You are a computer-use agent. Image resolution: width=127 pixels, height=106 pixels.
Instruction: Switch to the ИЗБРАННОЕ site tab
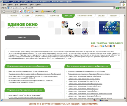click(x=54, y=16)
